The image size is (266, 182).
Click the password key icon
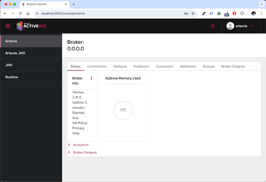click(186, 13)
